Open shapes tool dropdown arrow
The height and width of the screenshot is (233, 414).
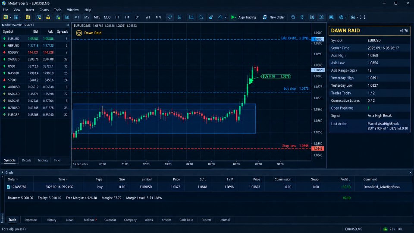pyautogui.click(x=225, y=17)
